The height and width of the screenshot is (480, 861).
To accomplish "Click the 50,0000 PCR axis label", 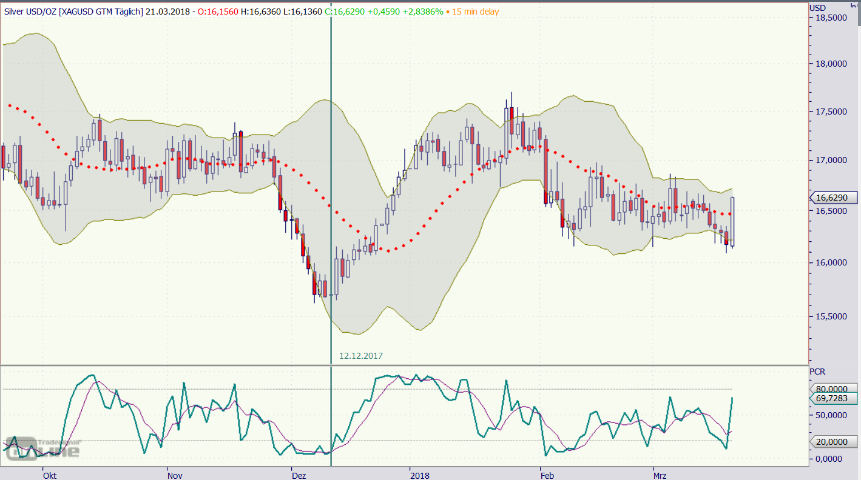I will pyautogui.click(x=831, y=415).
